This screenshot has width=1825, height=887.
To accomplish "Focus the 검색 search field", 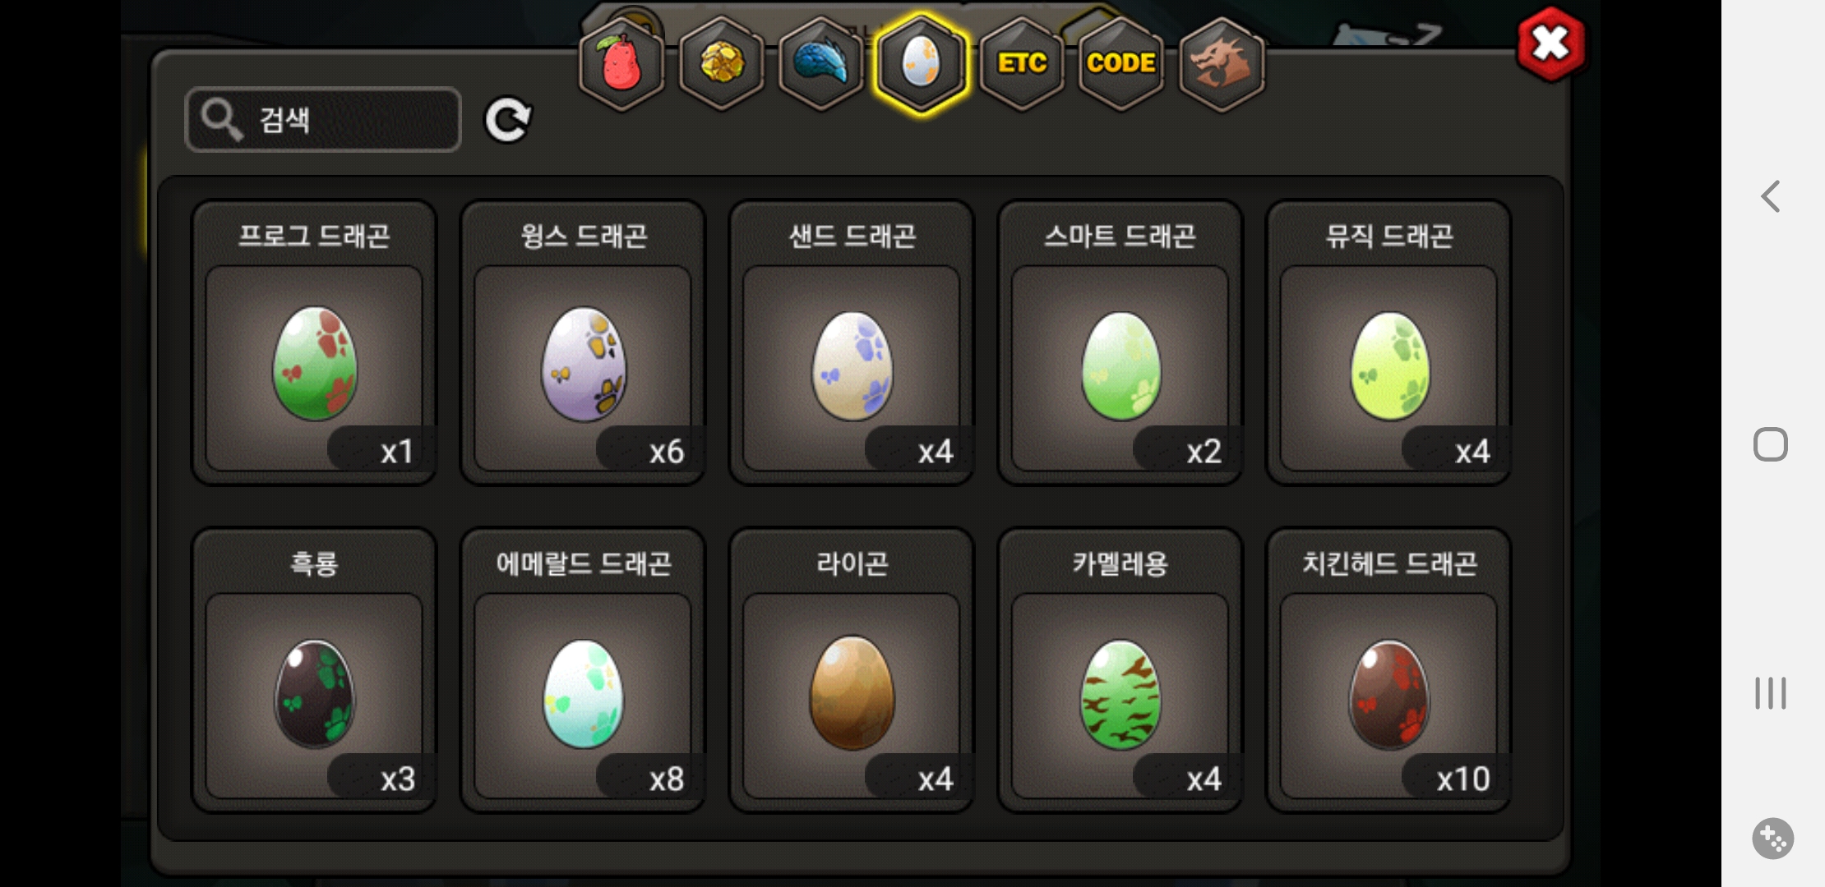I will pyautogui.click(x=323, y=120).
